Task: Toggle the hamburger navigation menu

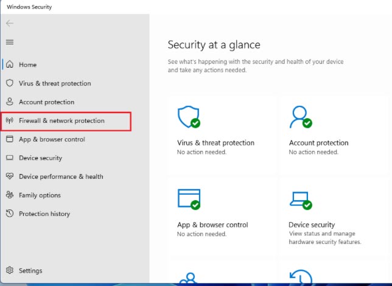Action: pyautogui.click(x=9, y=42)
